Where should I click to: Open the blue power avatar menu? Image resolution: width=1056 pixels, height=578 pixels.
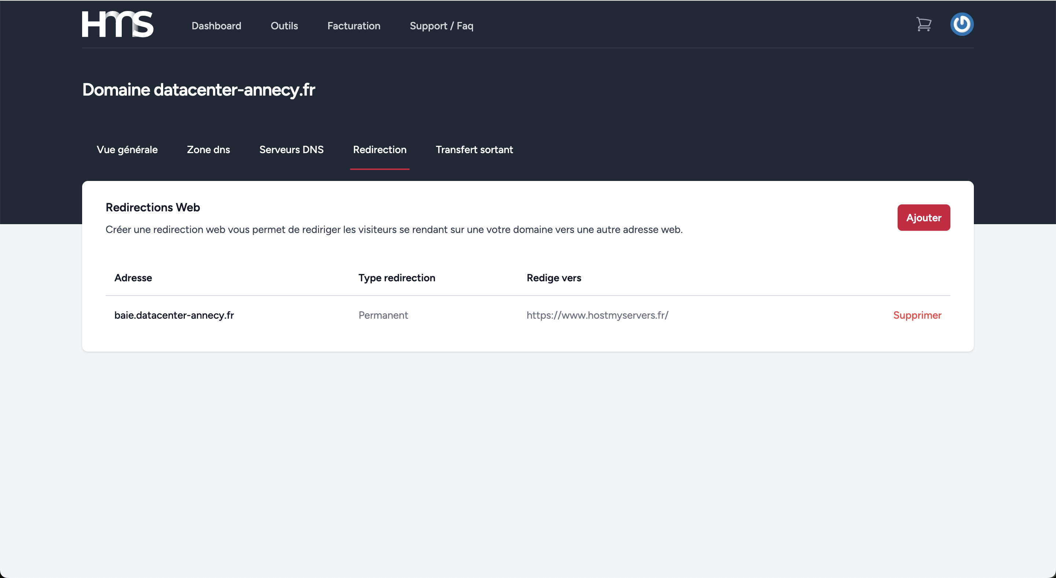pyautogui.click(x=961, y=25)
